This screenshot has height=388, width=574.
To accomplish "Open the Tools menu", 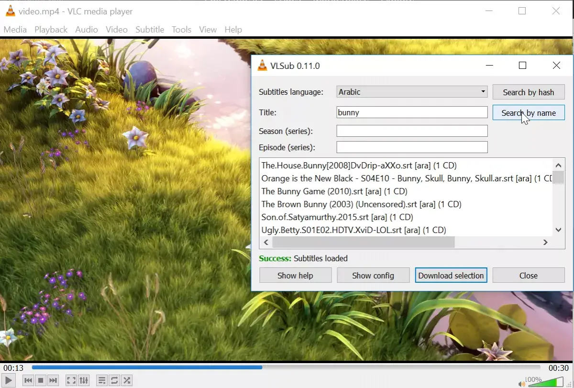I will click(x=181, y=30).
